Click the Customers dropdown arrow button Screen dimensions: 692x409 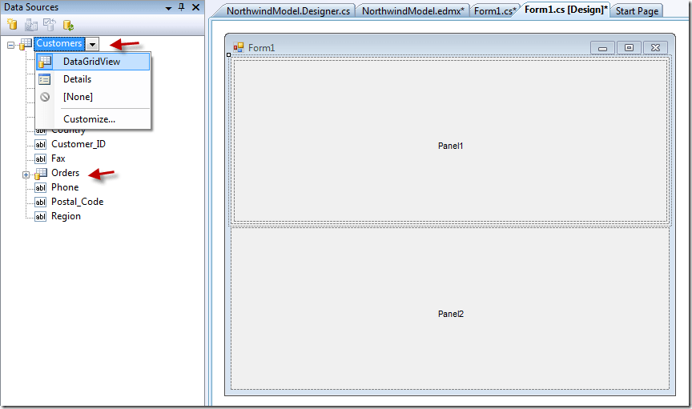click(x=94, y=44)
